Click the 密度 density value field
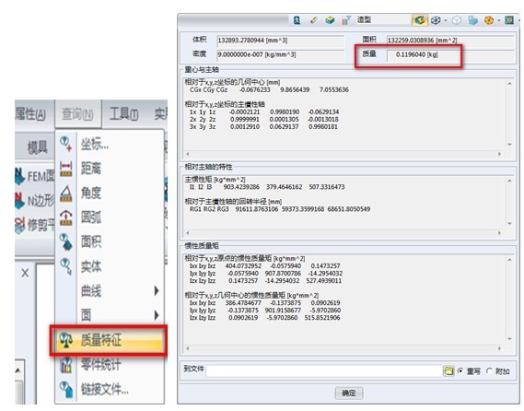This screenshot has width=524, height=411. click(280, 54)
